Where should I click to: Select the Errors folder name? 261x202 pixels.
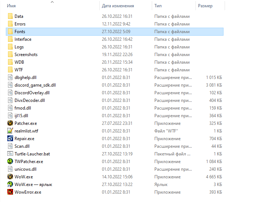point(20,24)
